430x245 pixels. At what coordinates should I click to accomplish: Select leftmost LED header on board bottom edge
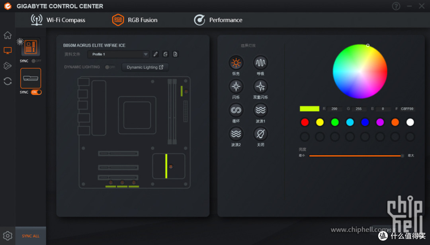[111, 187]
